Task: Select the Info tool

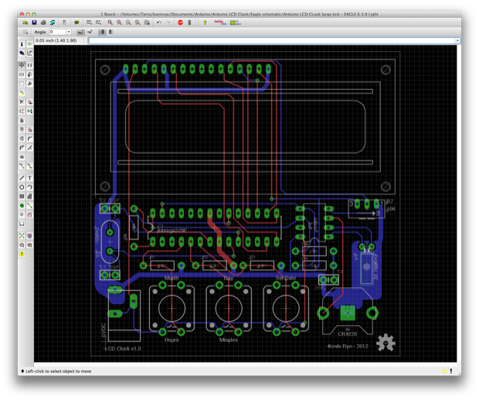Action: point(22,44)
